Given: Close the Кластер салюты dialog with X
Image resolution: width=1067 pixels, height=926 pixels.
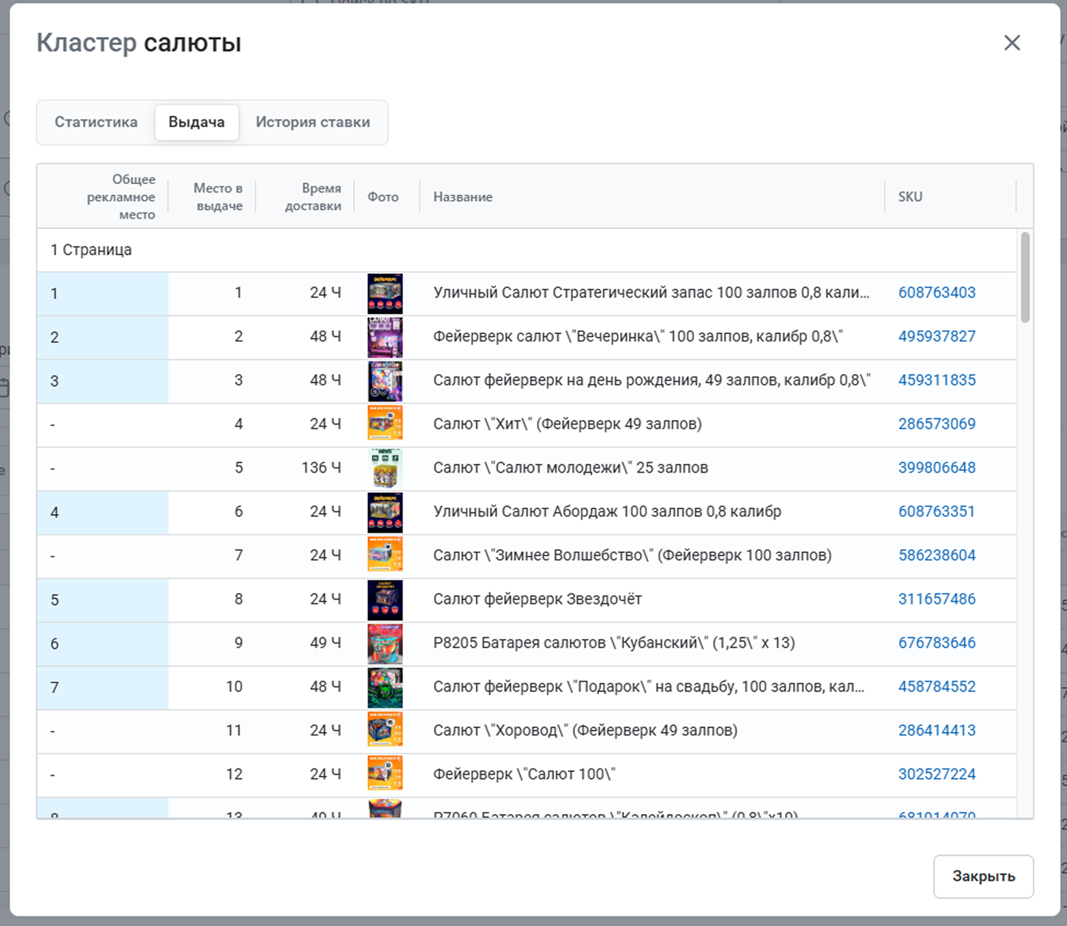Looking at the screenshot, I should coord(1012,43).
